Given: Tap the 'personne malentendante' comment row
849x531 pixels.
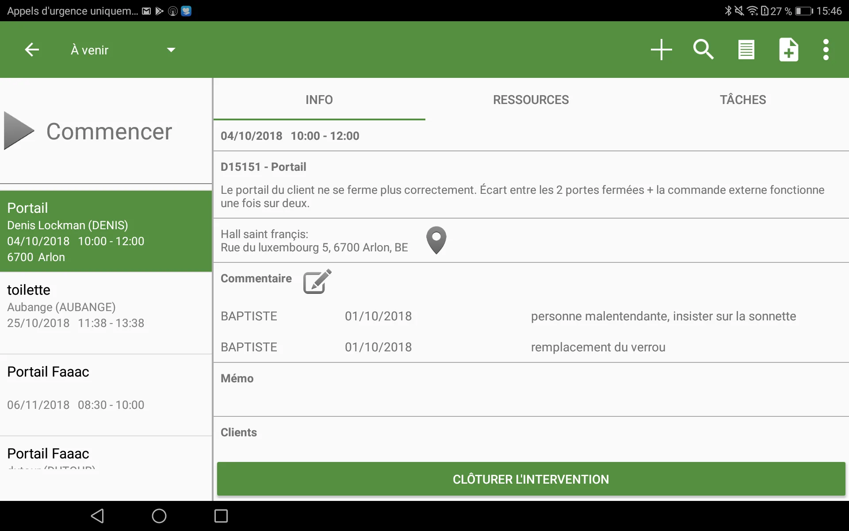Looking at the screenshot, I should coord(531,316).
